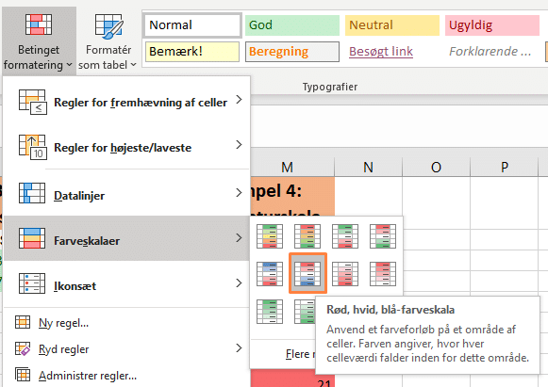The width and height of the screenshot is (548, 387).
Task: Apply the God cell style
Action: [x=292, y=25]
